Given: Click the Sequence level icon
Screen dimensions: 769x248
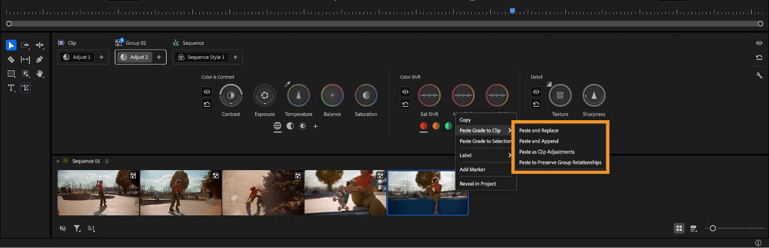Looking at the screenshot, I should [x=176, y=43].
